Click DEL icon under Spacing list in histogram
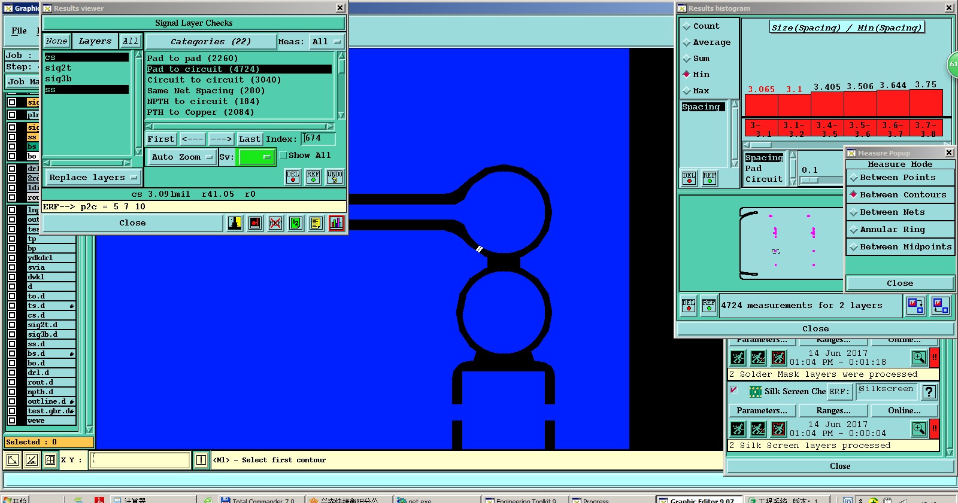Screen dimensions: 958x503 (x=689, y=178)
